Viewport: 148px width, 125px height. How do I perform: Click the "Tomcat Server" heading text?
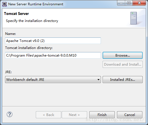(x=16, y=14)
